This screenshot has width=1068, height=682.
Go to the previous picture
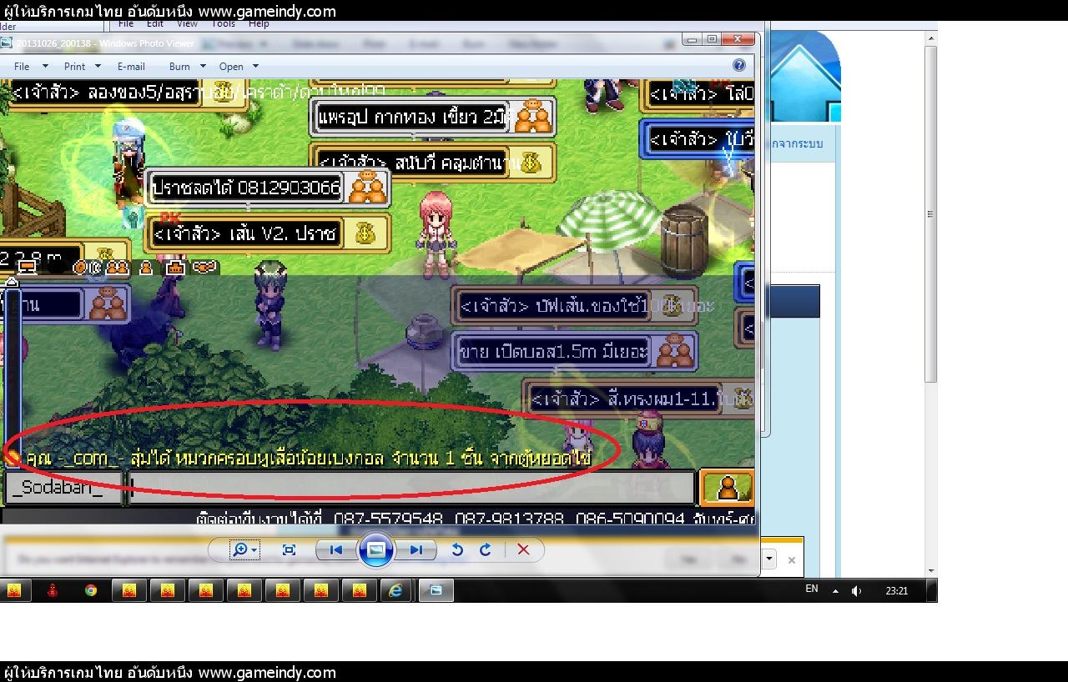point(335,549)
